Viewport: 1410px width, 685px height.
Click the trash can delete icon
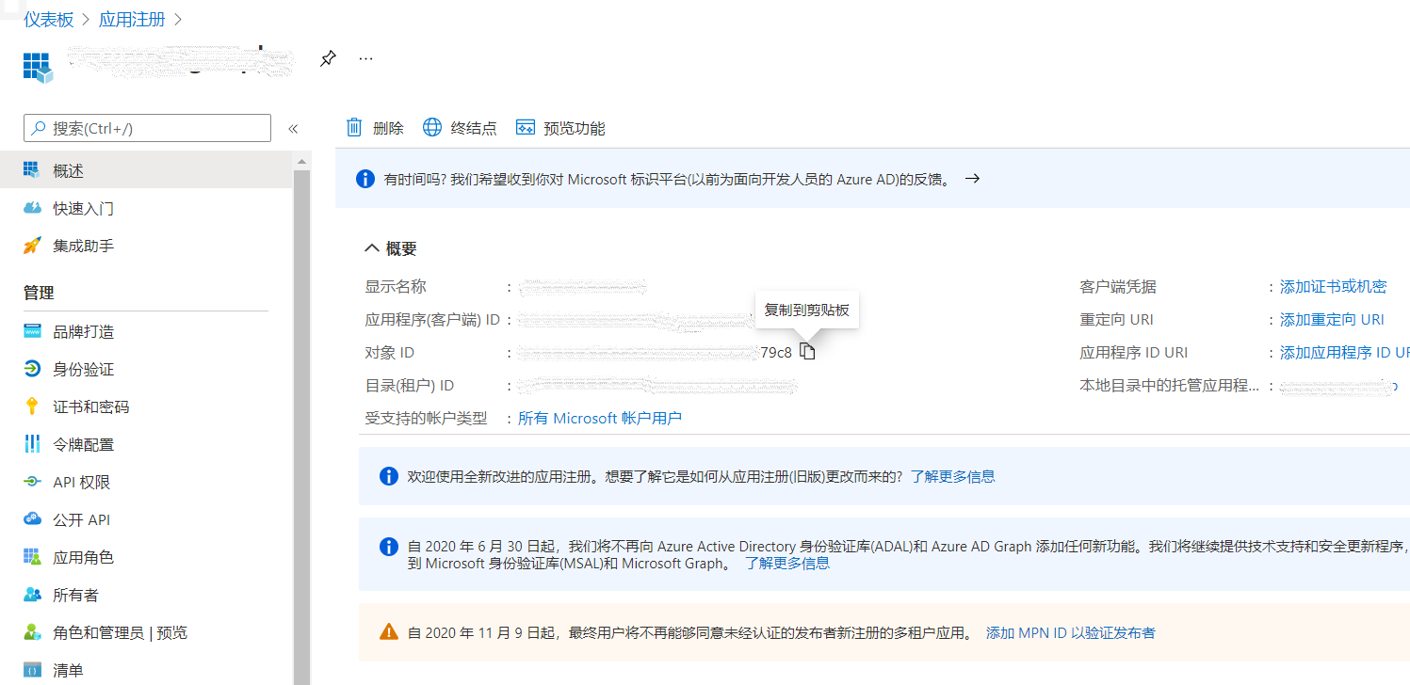354,128
